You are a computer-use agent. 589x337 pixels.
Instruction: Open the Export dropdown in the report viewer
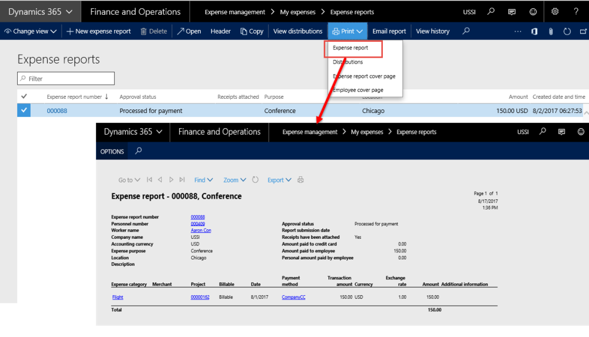pos(279,180)
